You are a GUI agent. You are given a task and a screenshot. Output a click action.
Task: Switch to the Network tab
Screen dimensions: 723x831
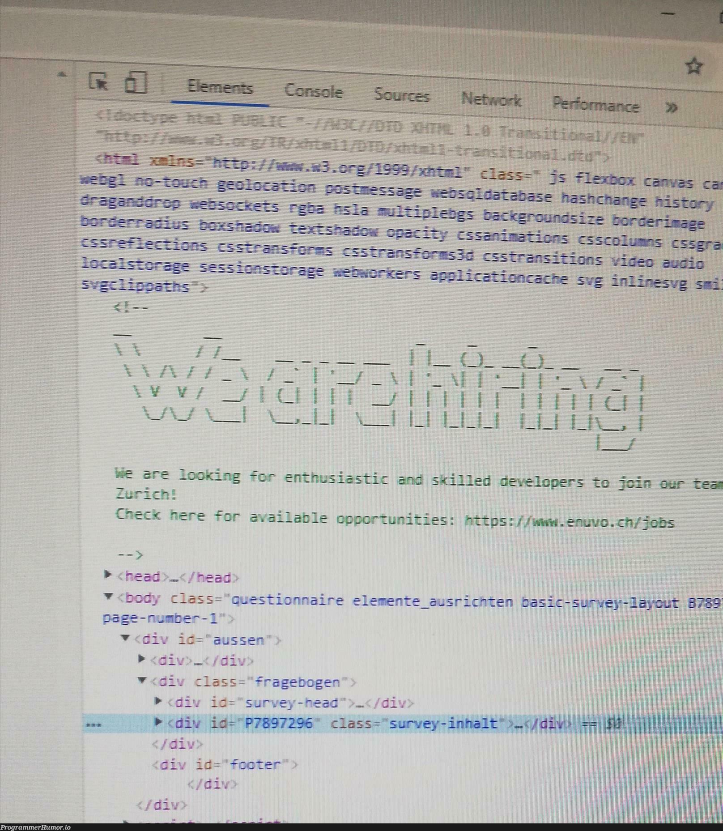pos(491,99)
